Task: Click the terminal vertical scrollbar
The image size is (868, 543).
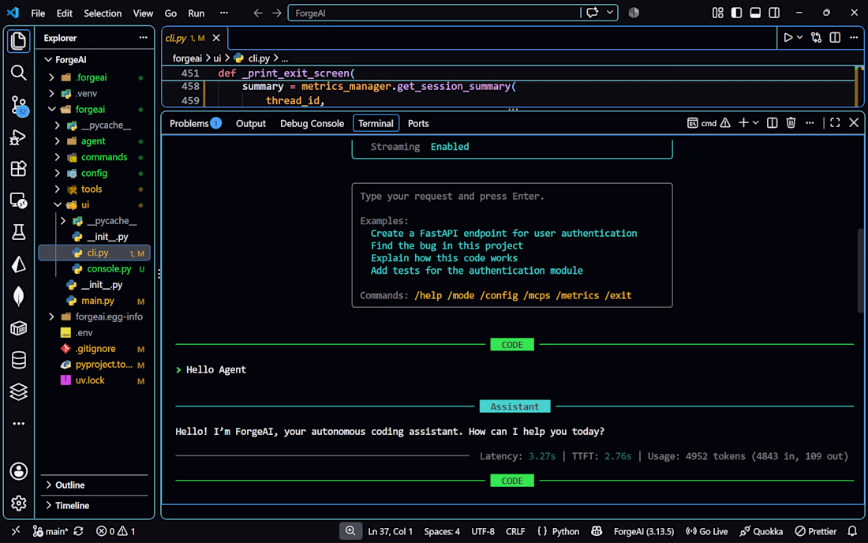Action: (859, 270)
